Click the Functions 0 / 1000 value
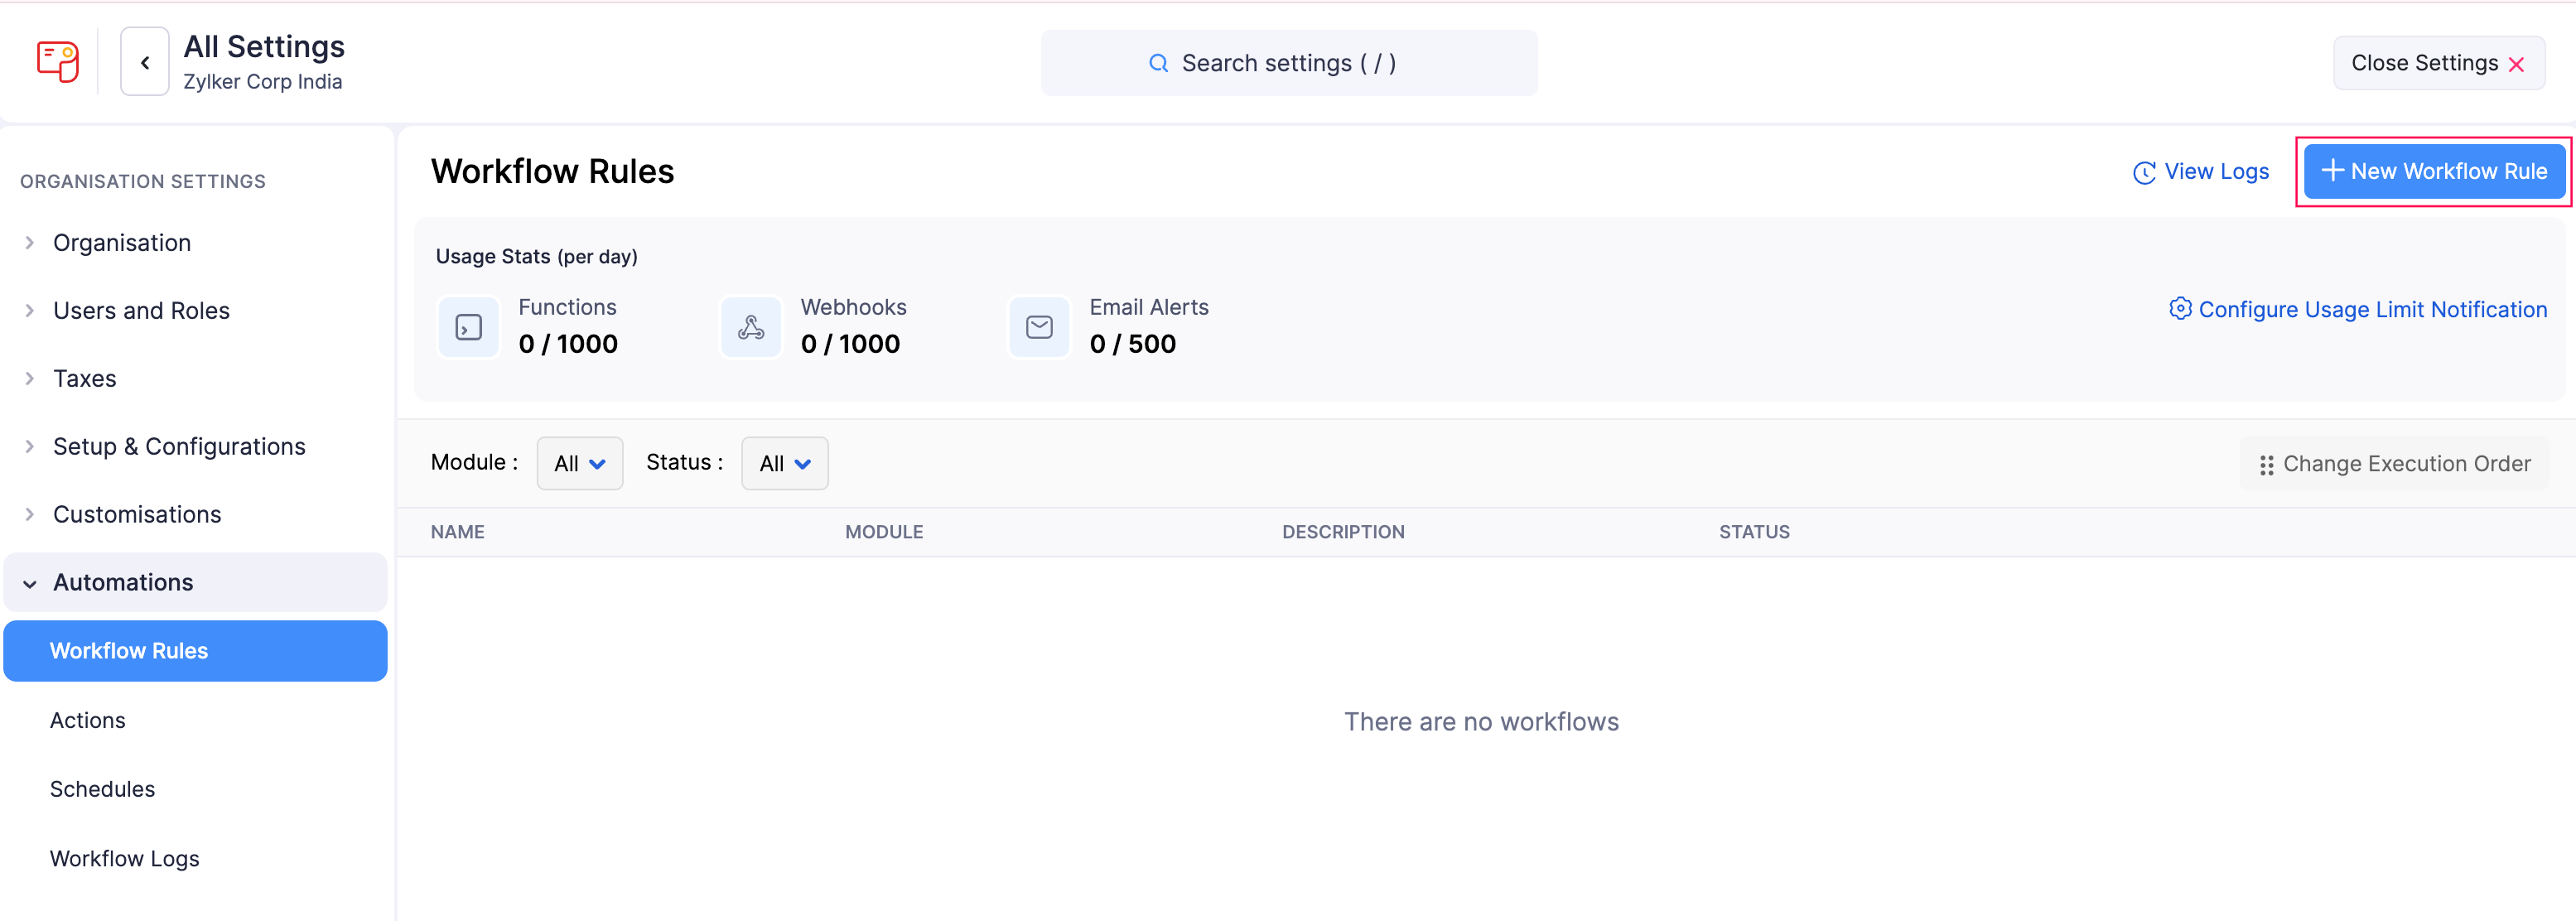 [x=568, y=344]
